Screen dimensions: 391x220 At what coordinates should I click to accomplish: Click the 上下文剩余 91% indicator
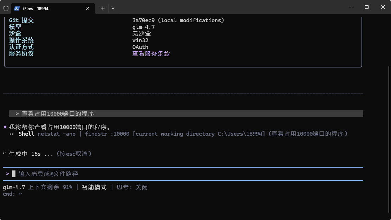pyautogui.click(x=50, y=187)
